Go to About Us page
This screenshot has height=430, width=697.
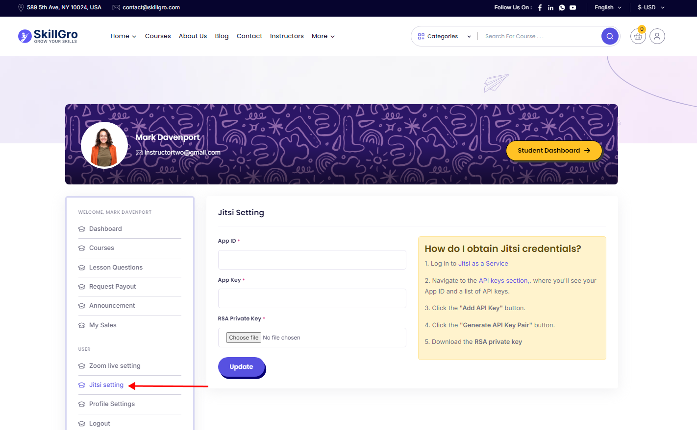tap(193, 36)
